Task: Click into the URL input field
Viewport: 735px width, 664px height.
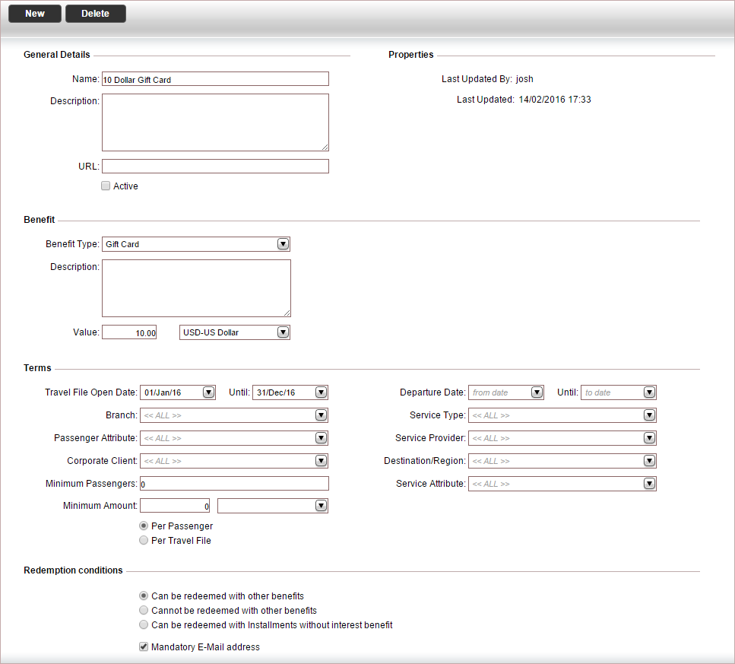Action: (215, 166)
